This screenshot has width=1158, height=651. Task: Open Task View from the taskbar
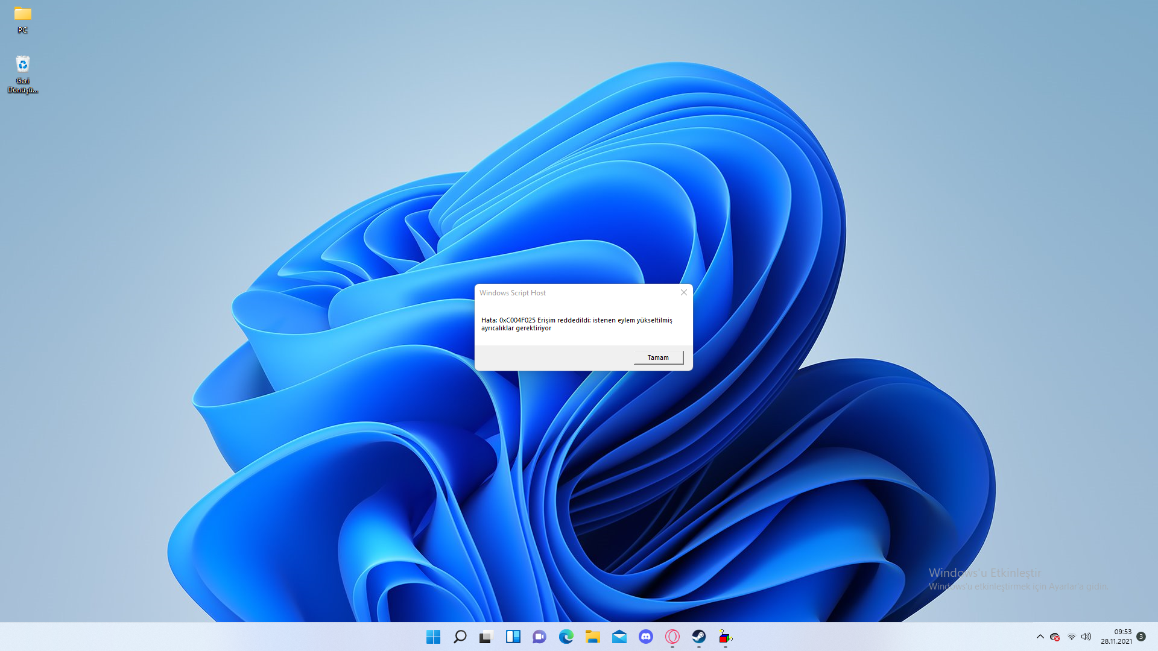coord(486,637)
